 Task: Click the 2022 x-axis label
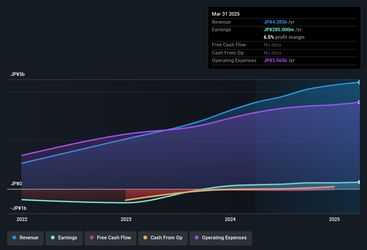click(x=22, y=219)
